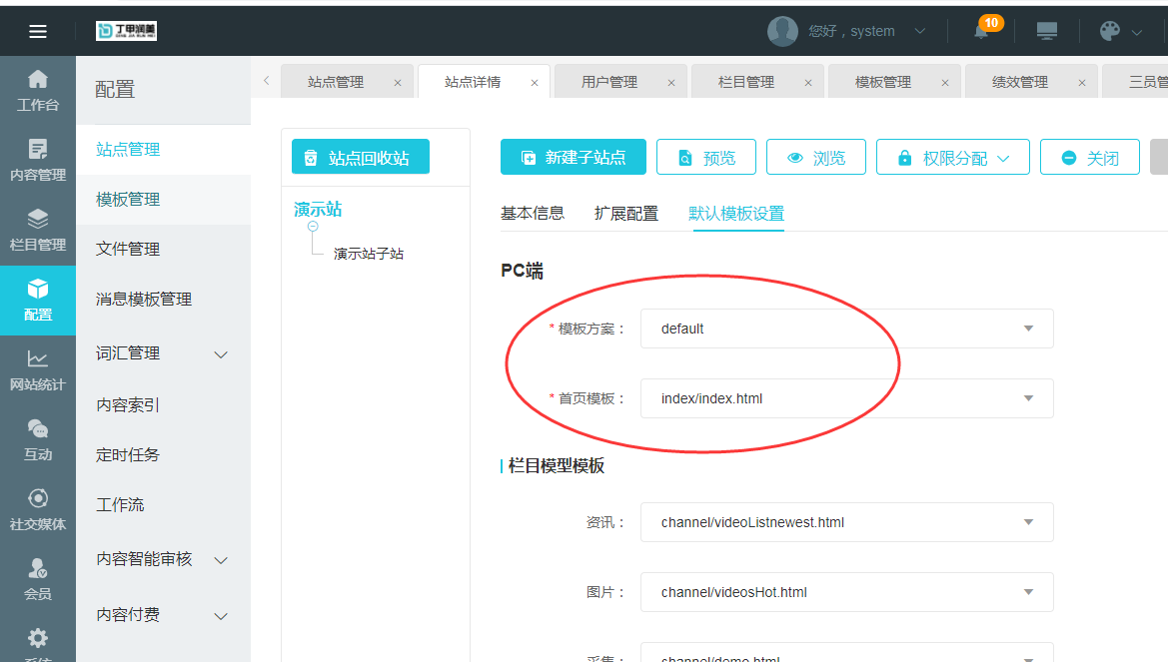1168x662 pixels.
Task: Open the system gear icon in sidebar
Action: pos(38,639)
